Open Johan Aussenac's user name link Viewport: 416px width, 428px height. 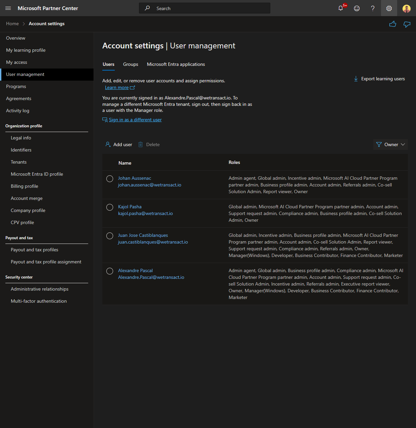tap(135, 178)
